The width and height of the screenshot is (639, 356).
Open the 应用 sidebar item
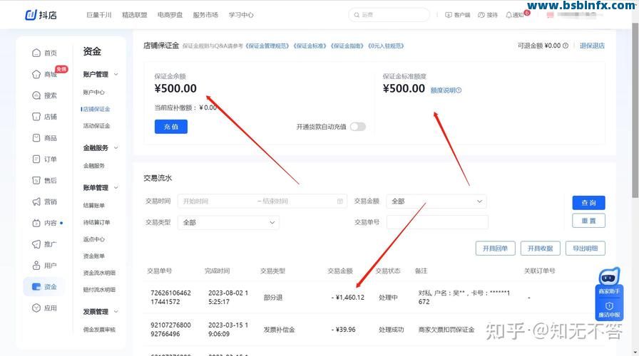pos(44,308)
